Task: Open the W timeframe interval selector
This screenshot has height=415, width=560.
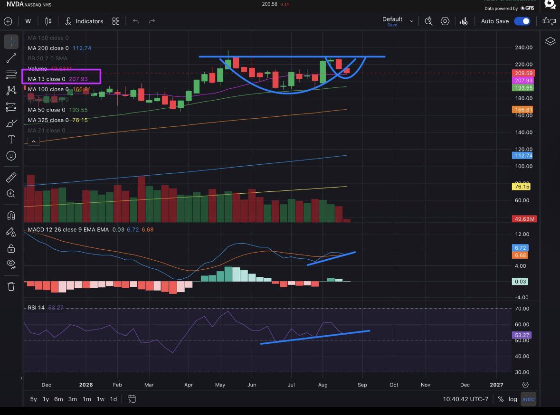Action: 28,21
